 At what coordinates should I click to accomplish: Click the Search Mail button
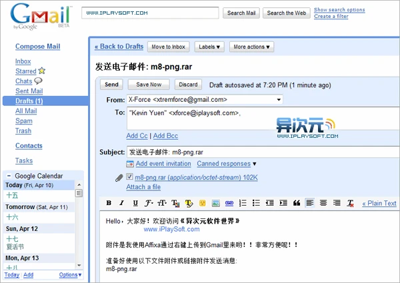click(x=241, y=13)
